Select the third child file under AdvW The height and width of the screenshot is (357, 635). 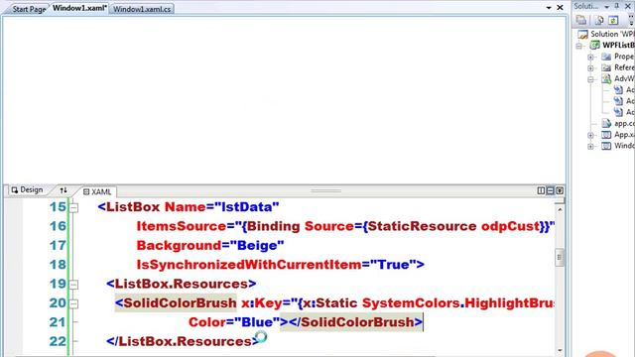[624, 112]
